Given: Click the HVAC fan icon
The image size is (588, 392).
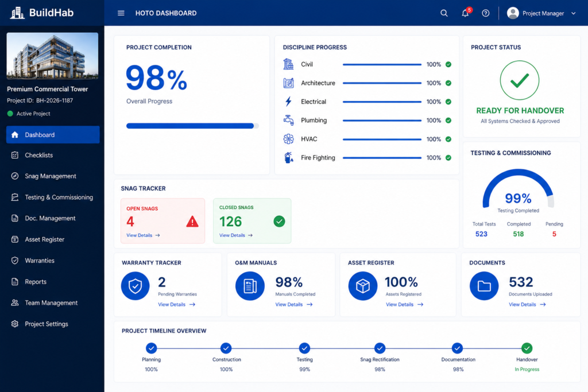Looking at the screenshot, I should 288,139.
